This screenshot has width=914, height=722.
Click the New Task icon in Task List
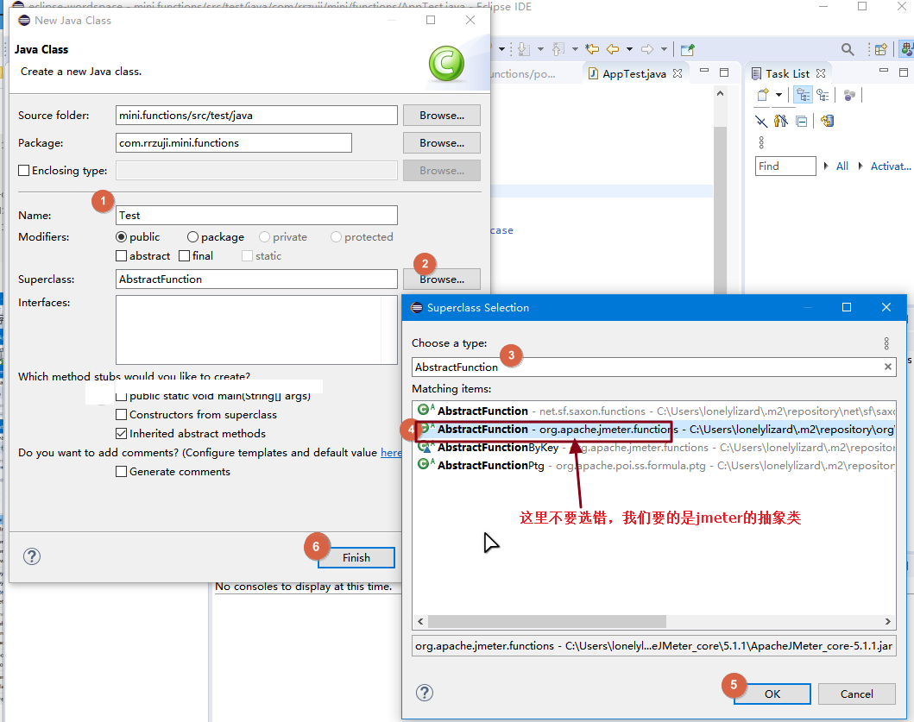coord(763,95)
